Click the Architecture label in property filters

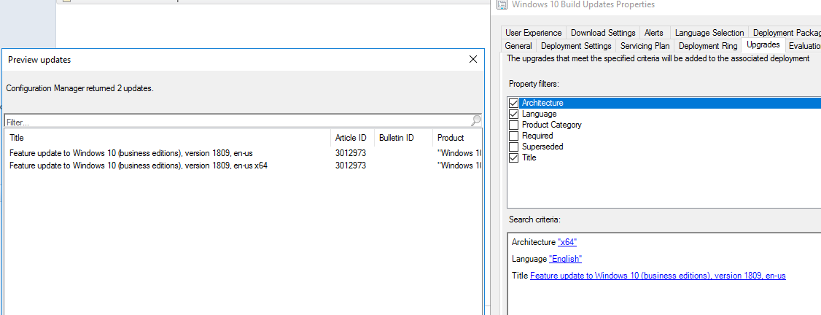coord(542,103)
